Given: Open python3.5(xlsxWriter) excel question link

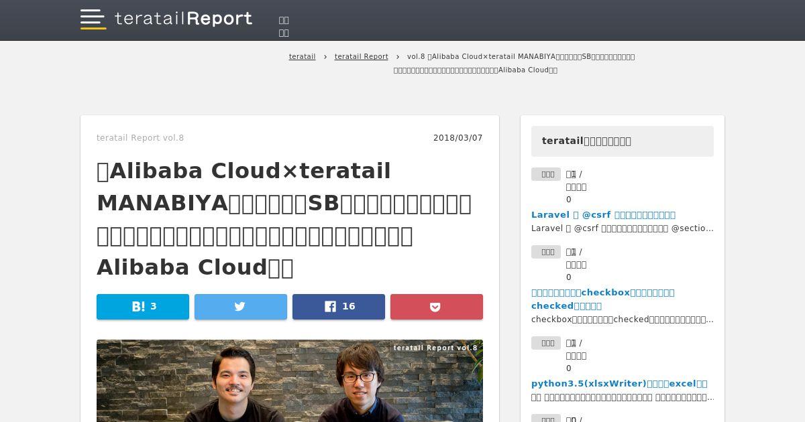Looking at the screenshot, I should [x=619, y=384].
